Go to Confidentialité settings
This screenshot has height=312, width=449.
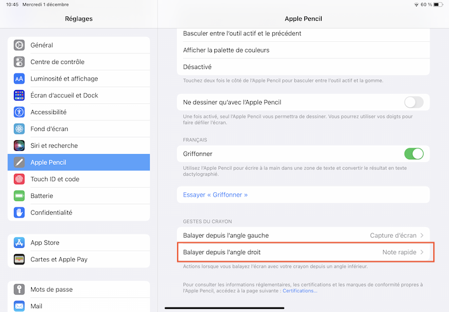51,212
